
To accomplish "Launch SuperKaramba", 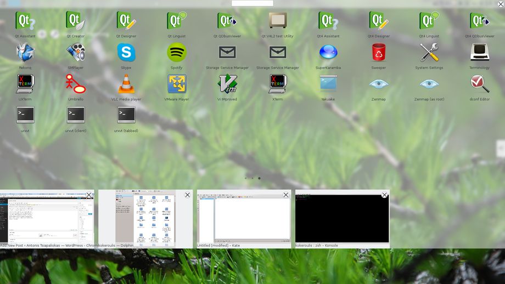I will [x=328, y=53].
